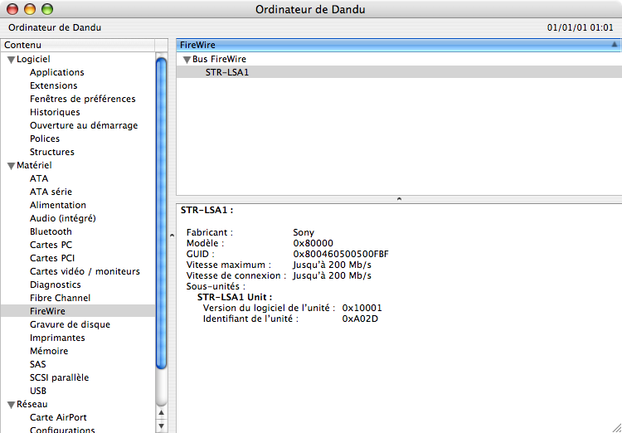Open Fenêtres de préférences entry
The image size is (622, 433).
click(x=82, y=99)
